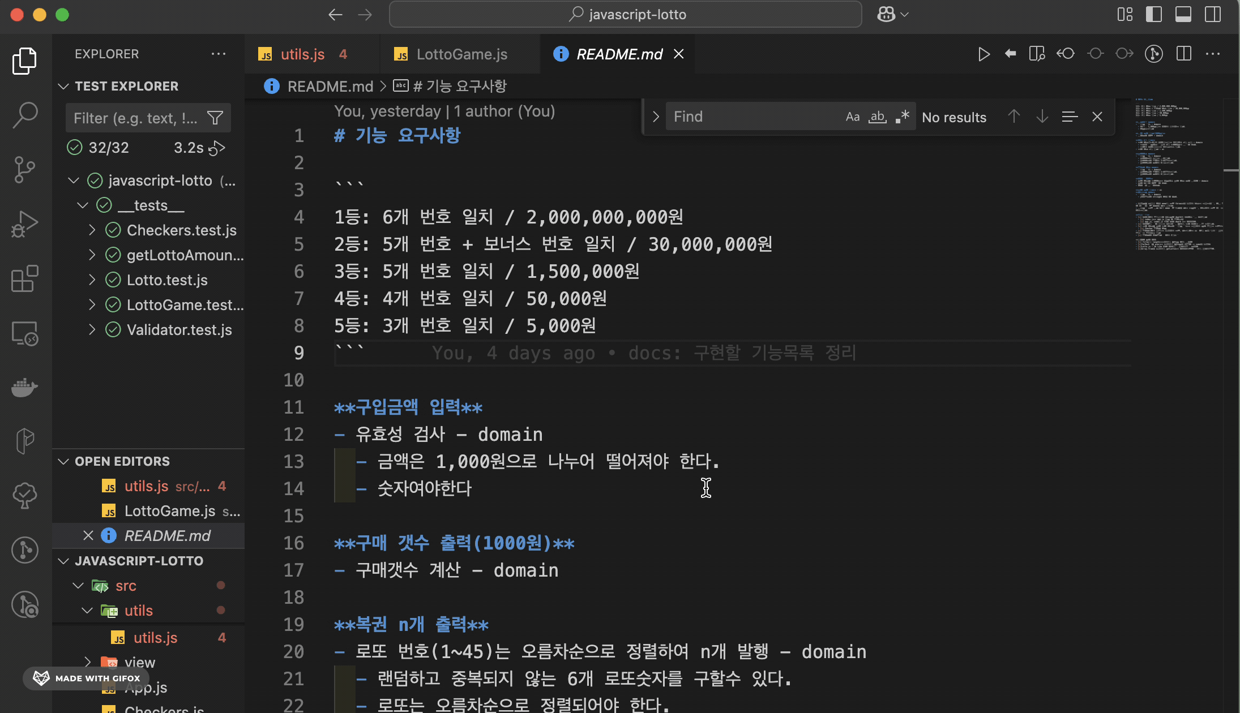Open the Source Control view
The width and height of the screenshot is (1240, 713).
24,169
